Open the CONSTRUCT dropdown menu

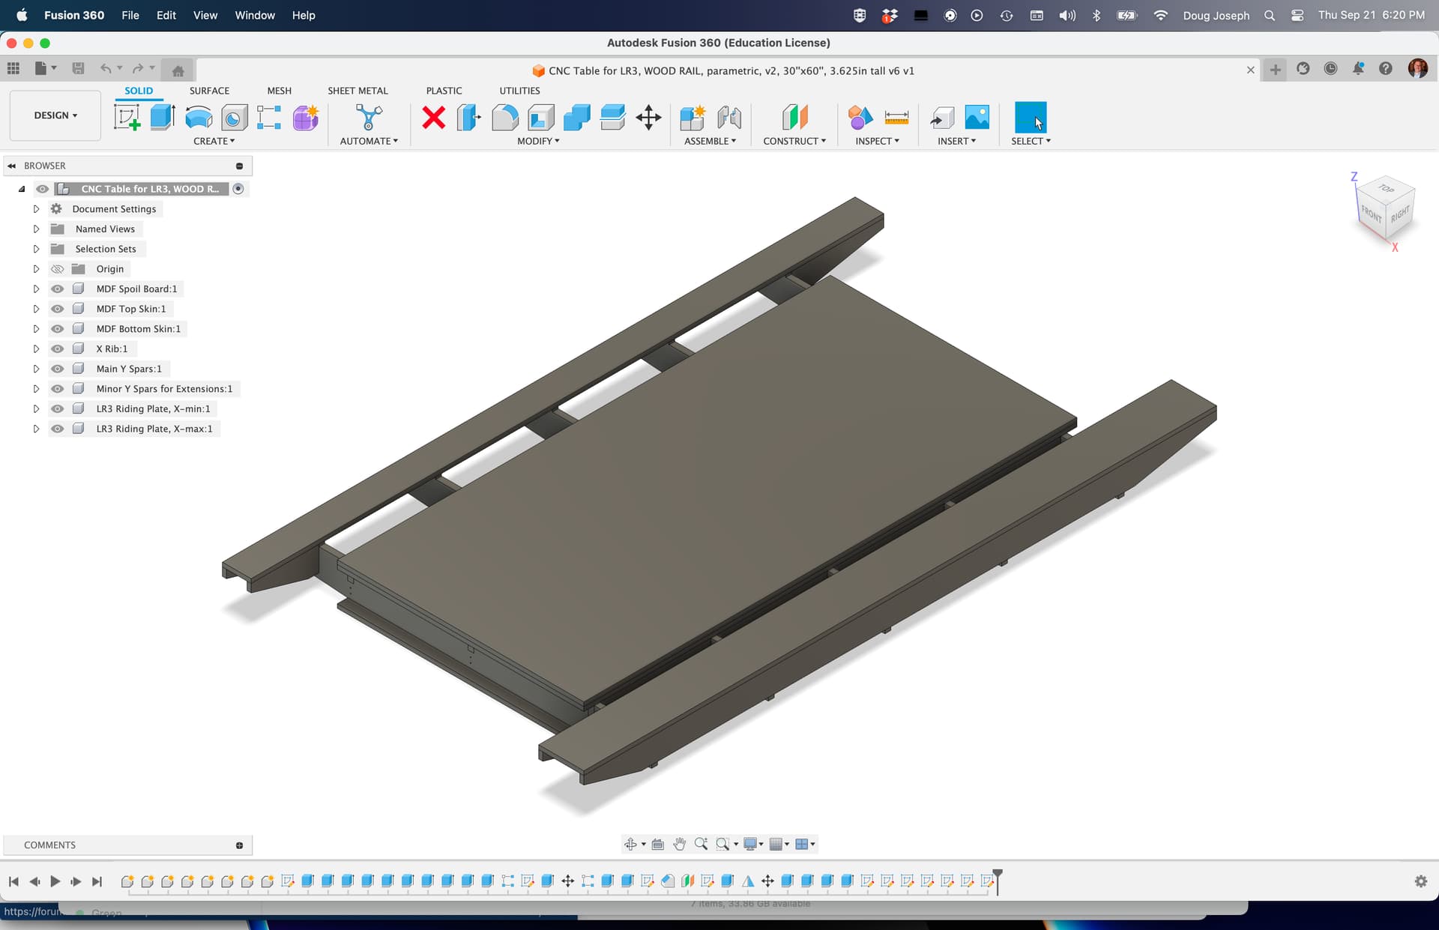pyautogui.click(x=794, y=141)
